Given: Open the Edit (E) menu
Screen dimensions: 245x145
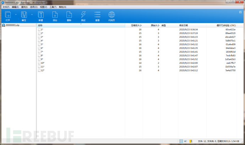Looking at the screenshot, I should [15, 7].
